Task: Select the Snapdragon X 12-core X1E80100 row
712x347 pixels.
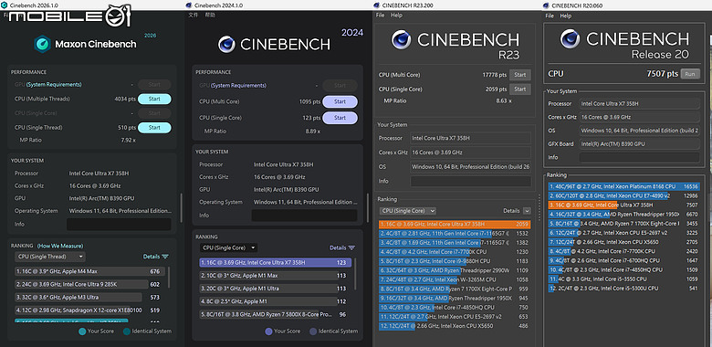Action: click(x=89, y=310)
